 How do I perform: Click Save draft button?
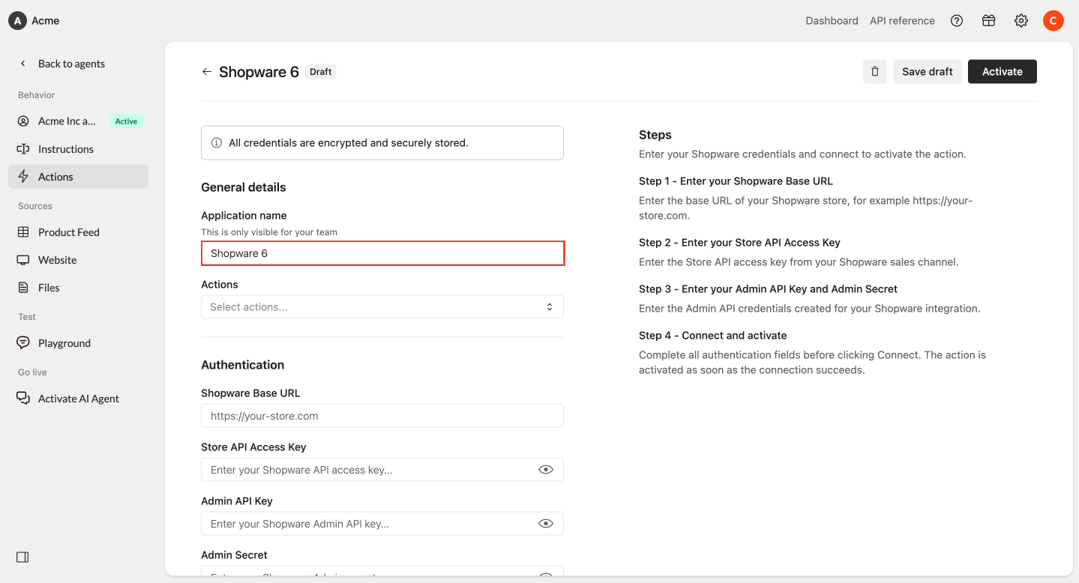point(928,72)
